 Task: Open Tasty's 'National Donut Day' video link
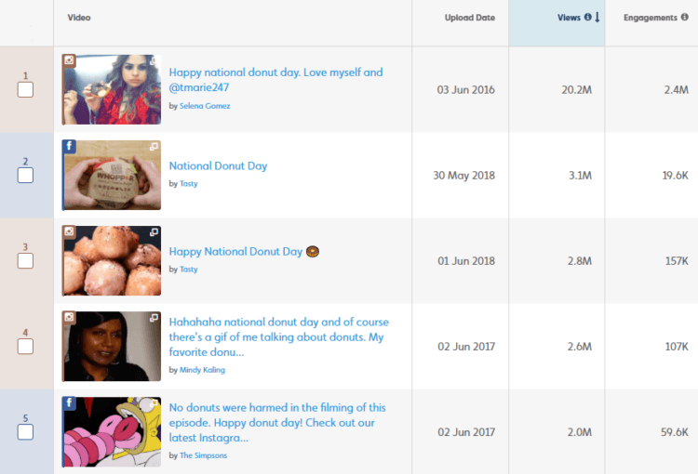[218, 165]
